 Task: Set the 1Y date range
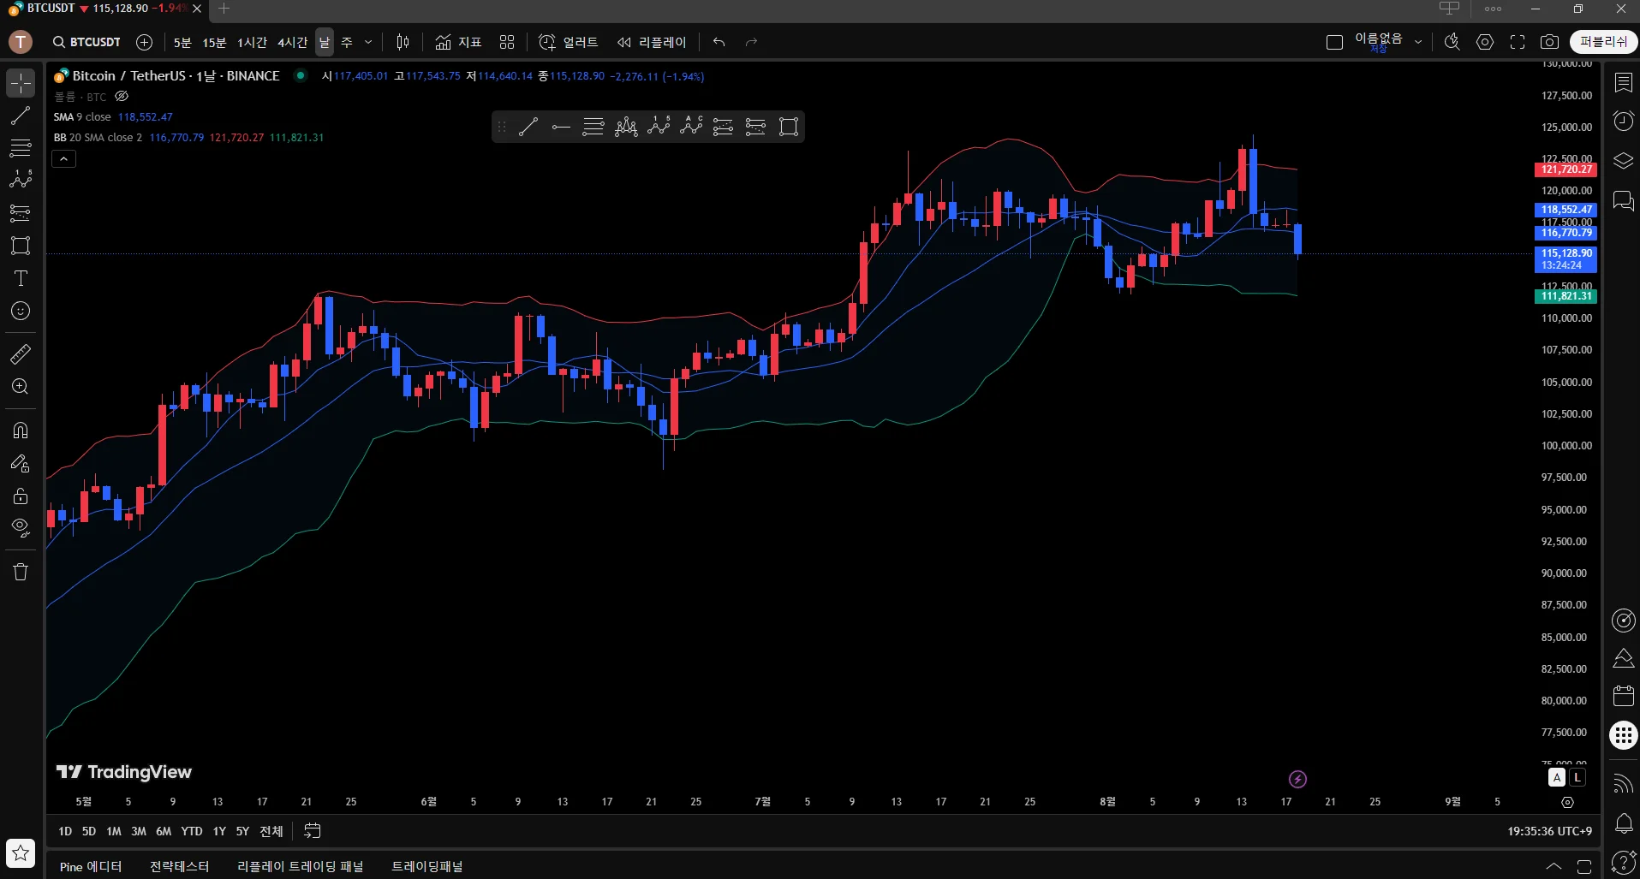219,831
